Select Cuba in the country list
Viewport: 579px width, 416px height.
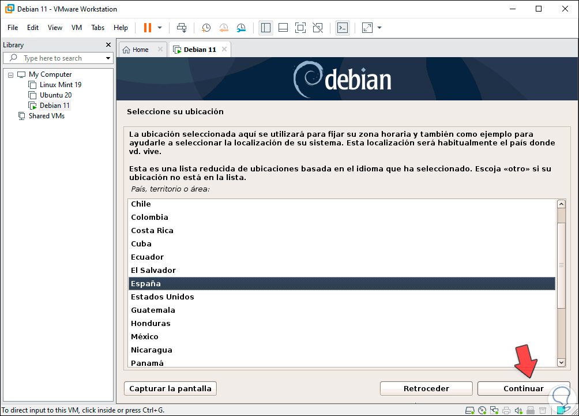(x=342, y=244)
